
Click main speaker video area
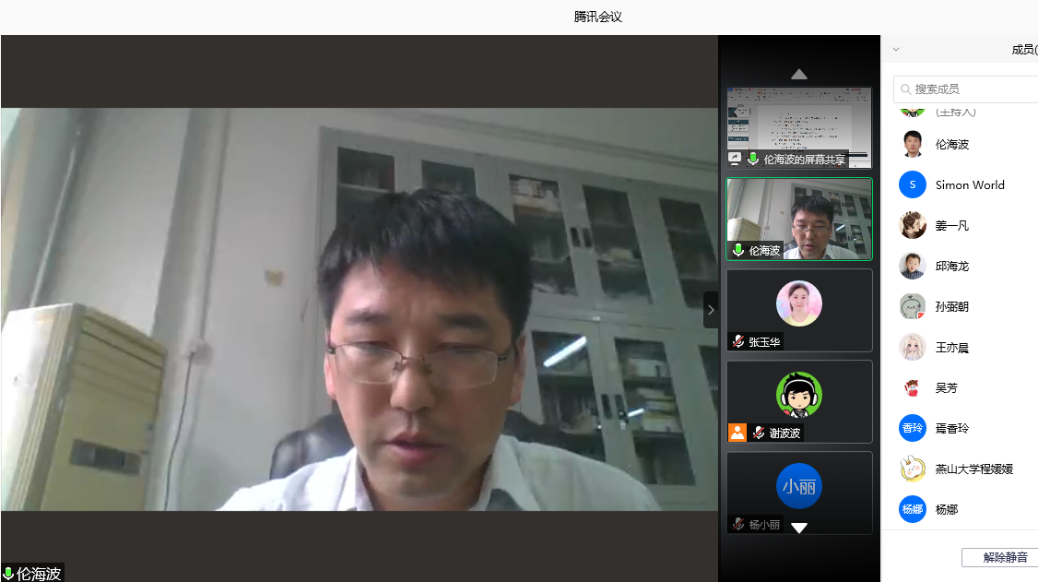(360, 309)
